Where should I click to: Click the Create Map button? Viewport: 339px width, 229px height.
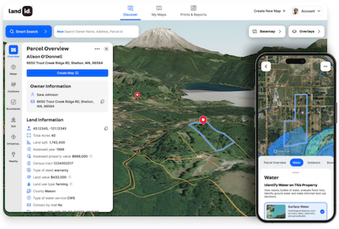point(67,73)
